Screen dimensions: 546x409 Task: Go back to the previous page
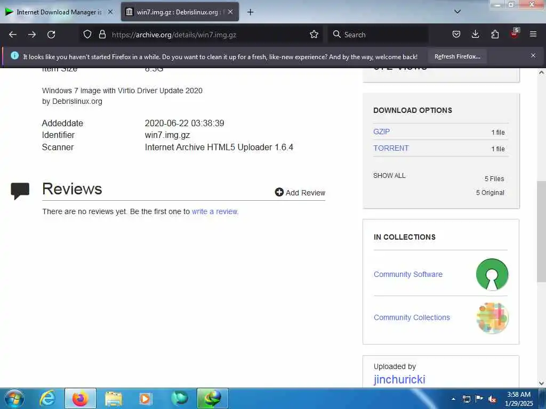pos(13,35)
